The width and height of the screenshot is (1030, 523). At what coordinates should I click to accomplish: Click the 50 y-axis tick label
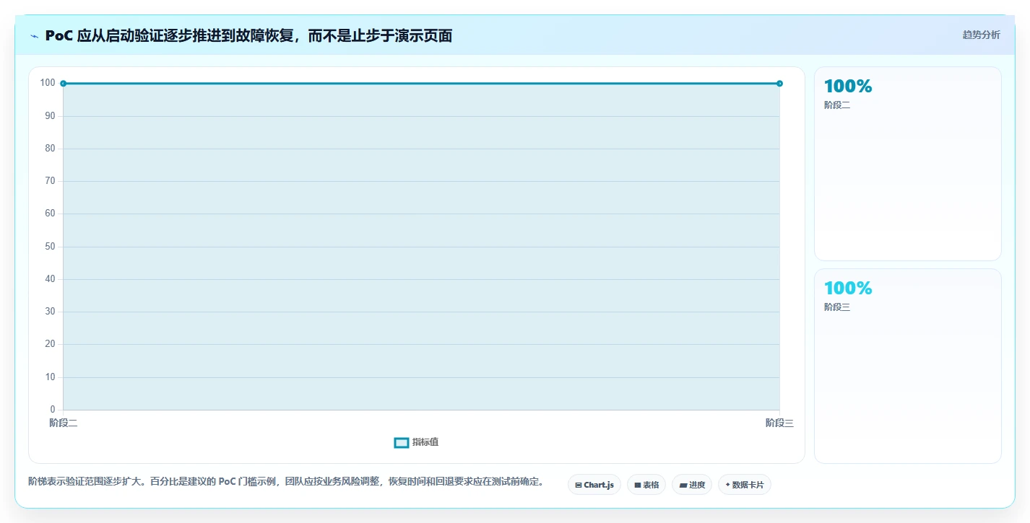tap(50, 247)
